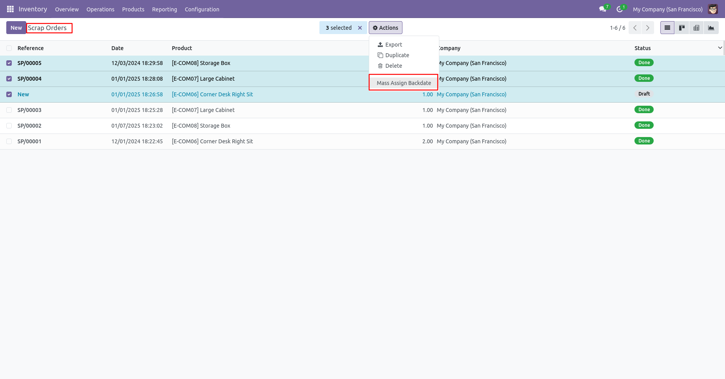
Task: Clear selection with the X icon
Action: 360,28
